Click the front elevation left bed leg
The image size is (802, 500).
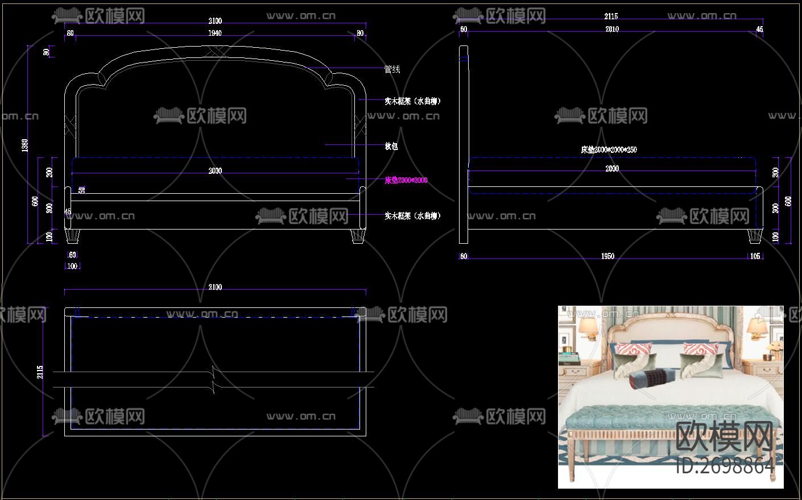pyautogui.click(x=73, y=236)
